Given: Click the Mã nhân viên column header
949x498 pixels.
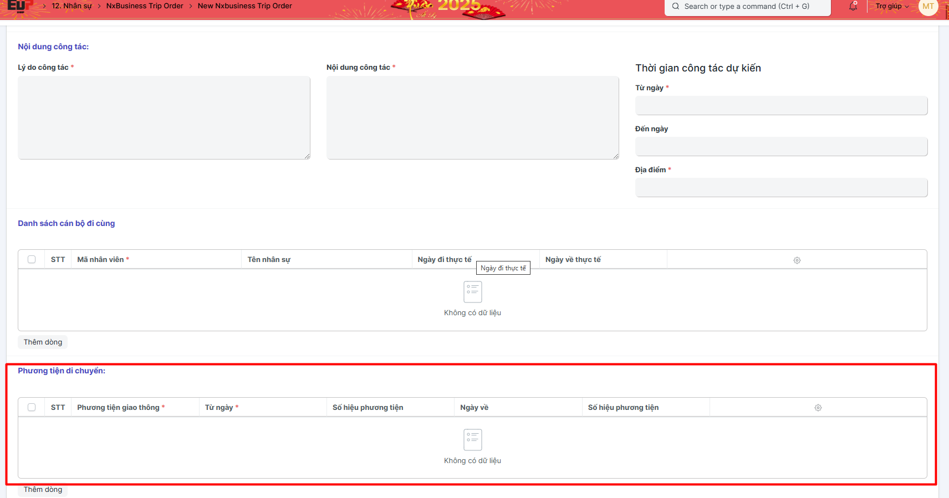Looking at the screenshot, I should click(x=101, y=260).
